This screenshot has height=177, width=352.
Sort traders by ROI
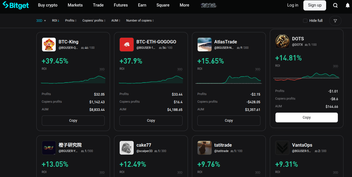pos(55,21)
